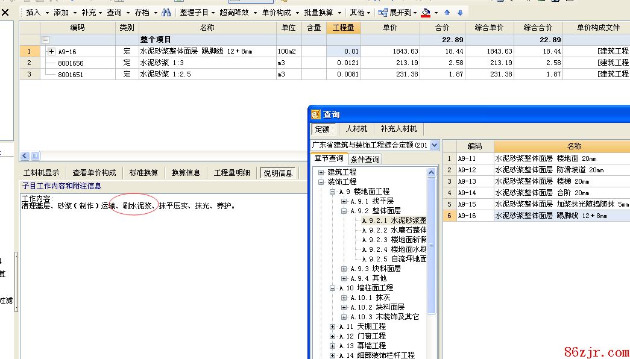Open the 广东省建筑与装饰工程综合定额 dropdown
Image resolution: width=630 pixels, height=359 pixels.
434,145
